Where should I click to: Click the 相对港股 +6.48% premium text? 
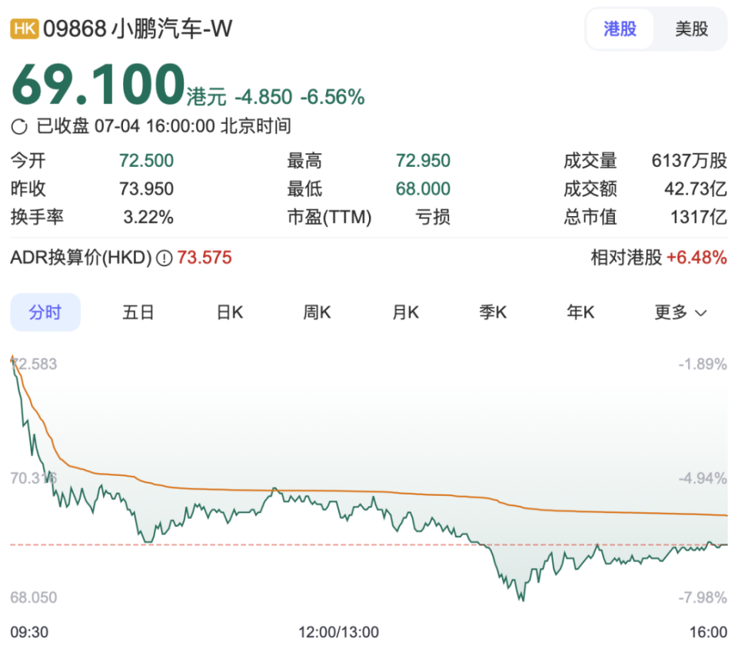(x=659, y=258)
